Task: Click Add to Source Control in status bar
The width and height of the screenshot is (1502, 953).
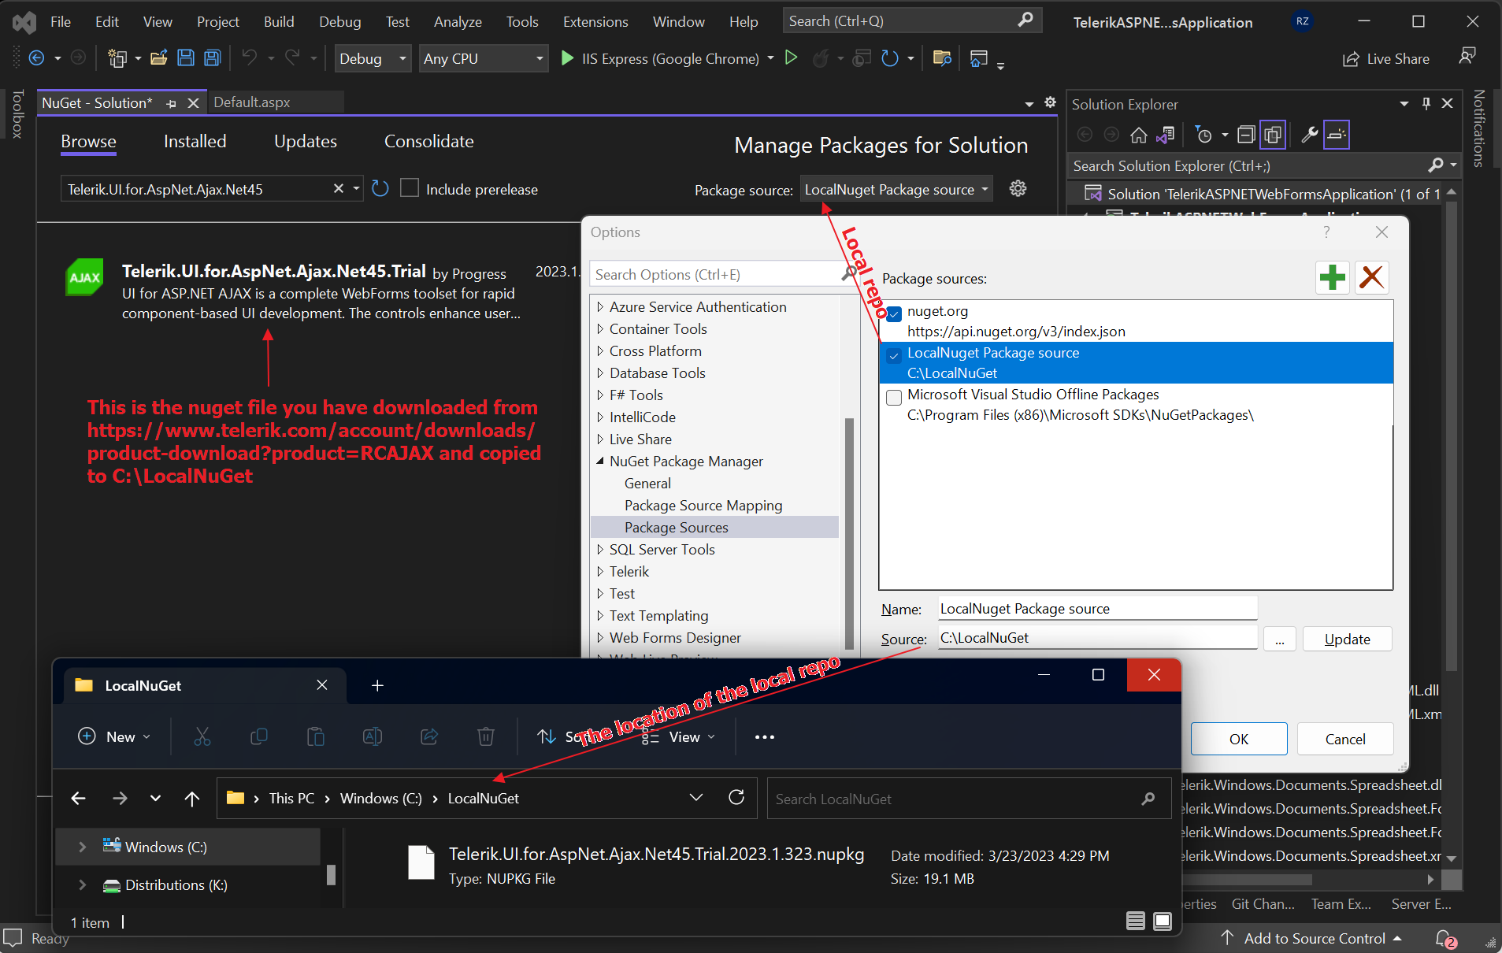Action: [1311, 938]
